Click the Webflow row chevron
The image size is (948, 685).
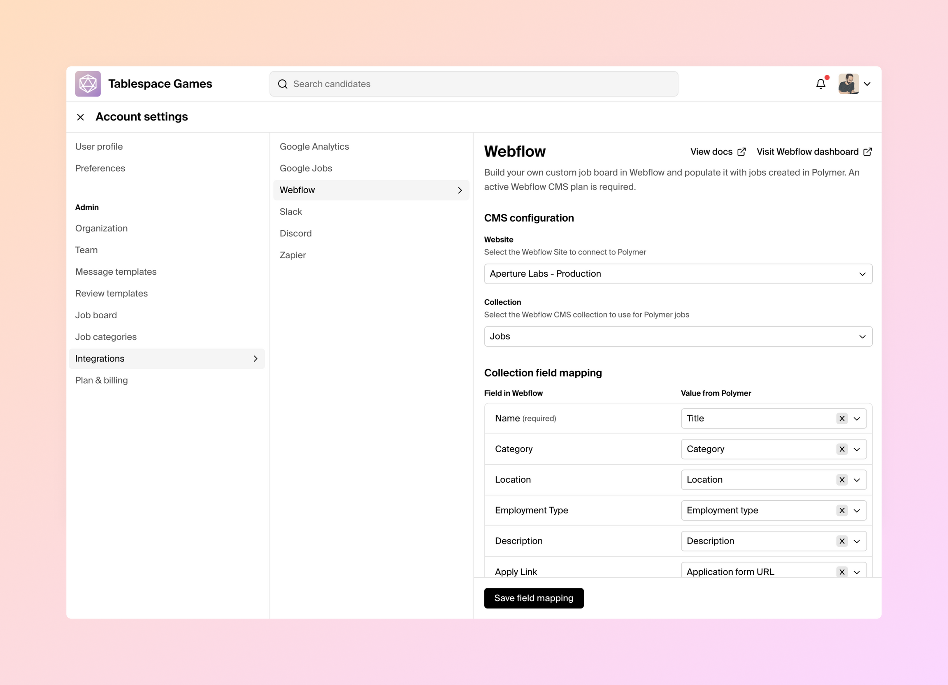click(x=460, y=190)
